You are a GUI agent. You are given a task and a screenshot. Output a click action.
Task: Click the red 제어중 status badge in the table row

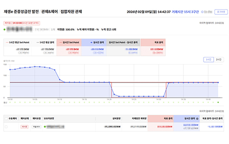click(x=25, y=126)
